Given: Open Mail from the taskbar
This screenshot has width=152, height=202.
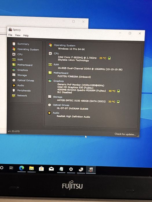Looking at the screenshot, I should tap(51, 169).
